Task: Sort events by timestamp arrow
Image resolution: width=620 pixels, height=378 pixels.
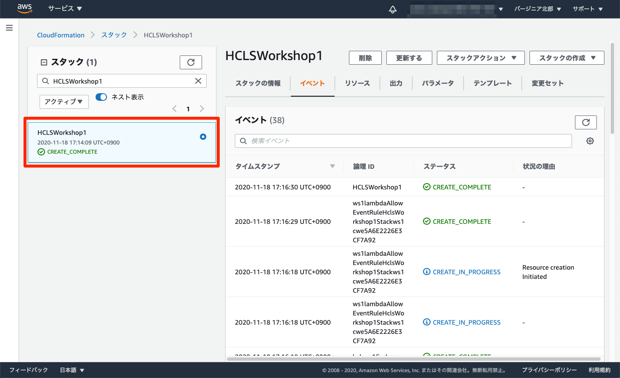Action: (x=333, y=166)
